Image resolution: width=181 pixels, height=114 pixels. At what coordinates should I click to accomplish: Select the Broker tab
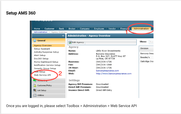click(x=72, y=29)
